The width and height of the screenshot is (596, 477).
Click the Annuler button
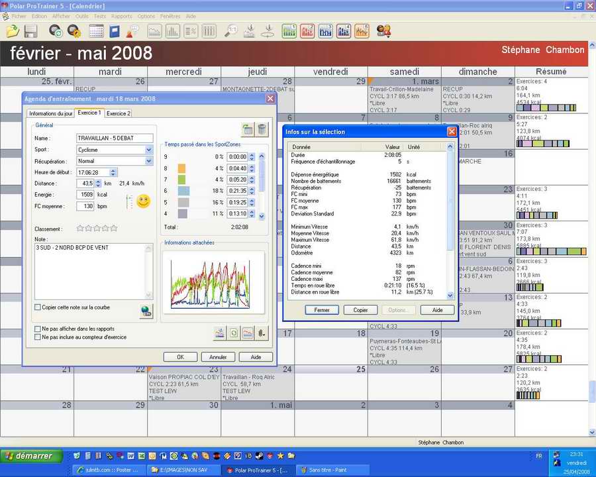(218, 356)
